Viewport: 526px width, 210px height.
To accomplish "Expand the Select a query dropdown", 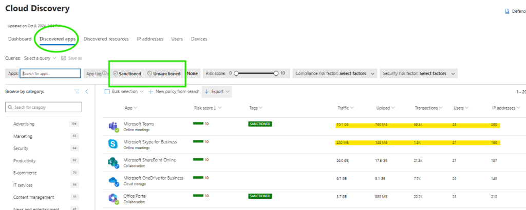I will pos(40,58).
